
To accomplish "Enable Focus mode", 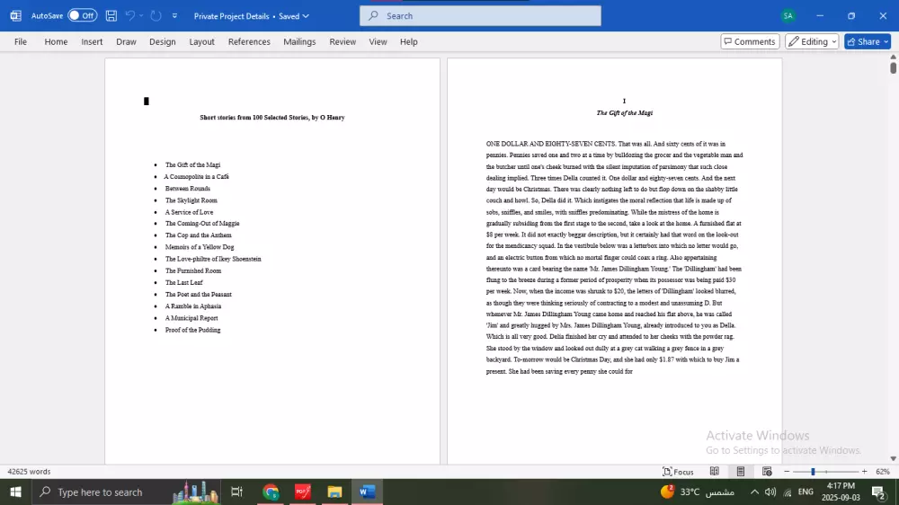I will click(x=678, y=471).
